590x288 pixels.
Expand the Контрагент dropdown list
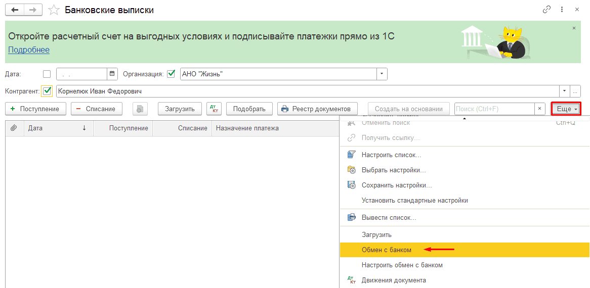point(564,91)
